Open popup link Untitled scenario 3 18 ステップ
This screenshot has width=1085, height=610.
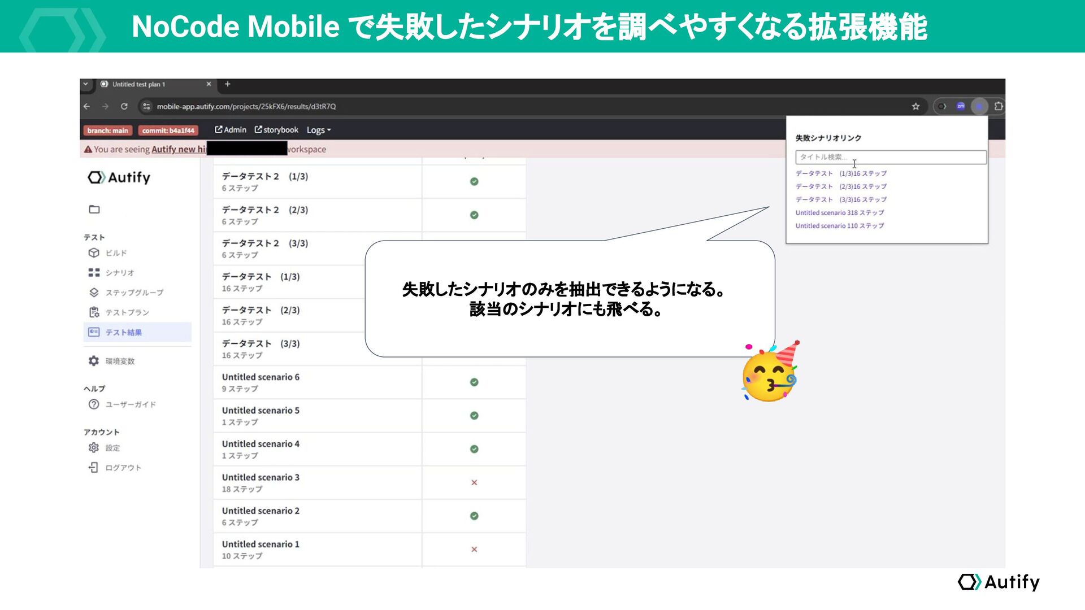pos(840,213)
